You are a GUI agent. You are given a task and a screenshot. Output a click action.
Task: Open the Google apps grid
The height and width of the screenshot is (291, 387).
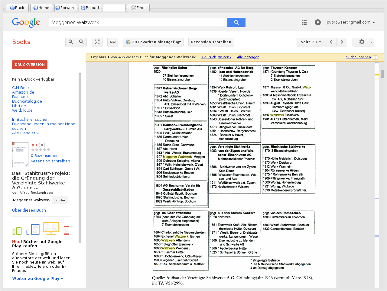304,22
